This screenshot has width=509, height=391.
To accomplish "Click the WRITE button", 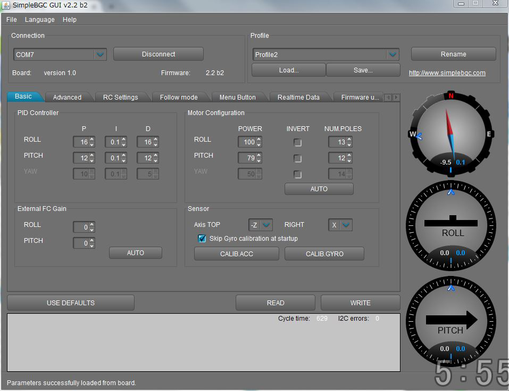I will coord(360,303).
